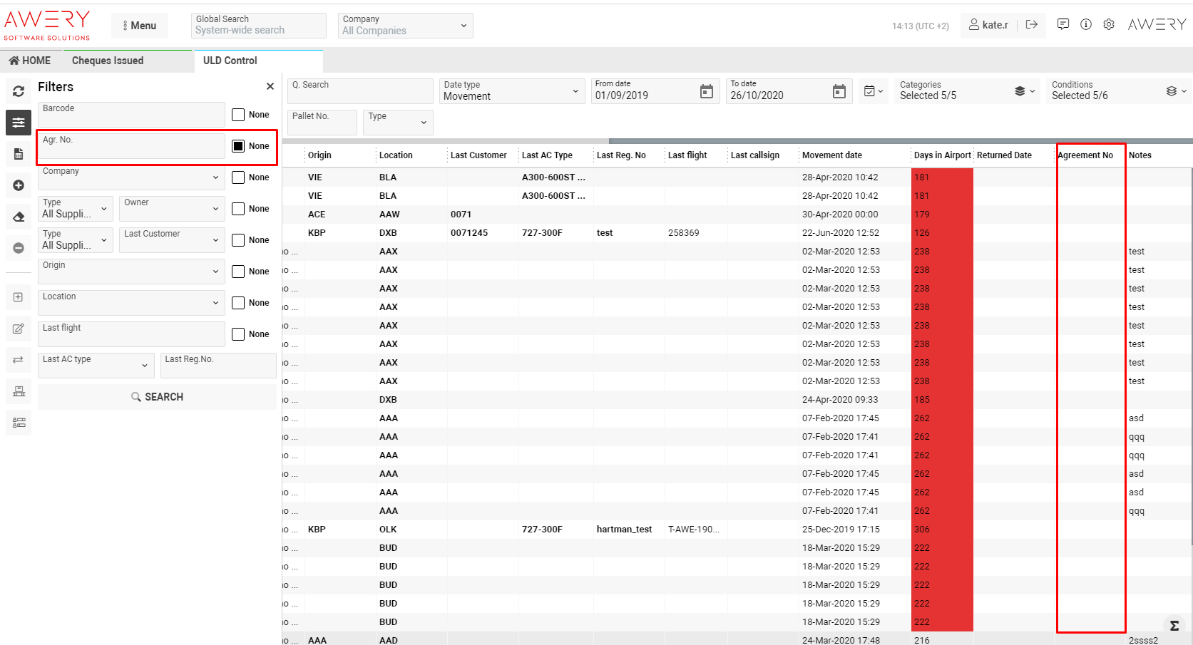Image resolution: width=1193 pixels, height=645 pixels.
Task: Open the Categories Selected 5/5 dropdown
Action: 968,91
